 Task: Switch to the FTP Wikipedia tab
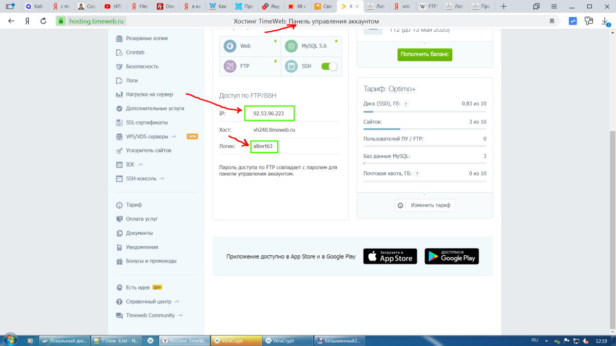(428, 7)
